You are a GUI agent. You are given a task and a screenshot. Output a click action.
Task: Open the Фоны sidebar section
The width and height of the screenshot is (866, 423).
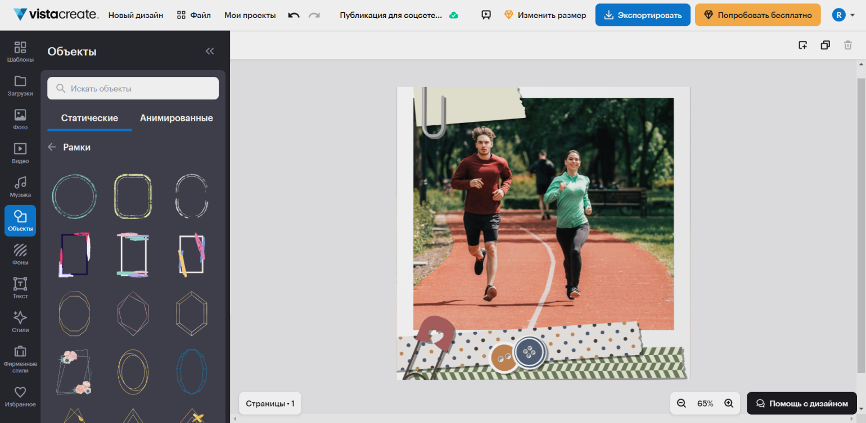[x=20, y=254]
